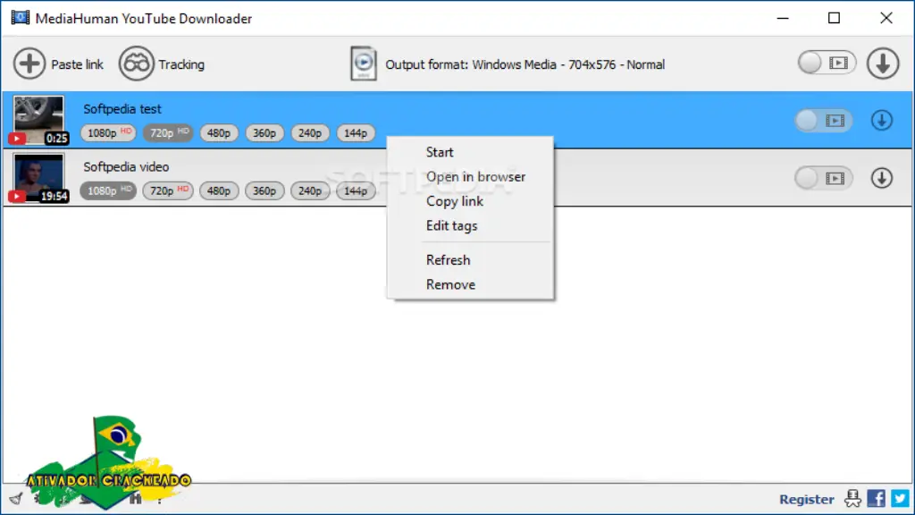The height and width of the screenshot is (515, 915).
Task: Select 360p quality for Softpedia video
Action: pyautogui.click(x=264, y=191)
